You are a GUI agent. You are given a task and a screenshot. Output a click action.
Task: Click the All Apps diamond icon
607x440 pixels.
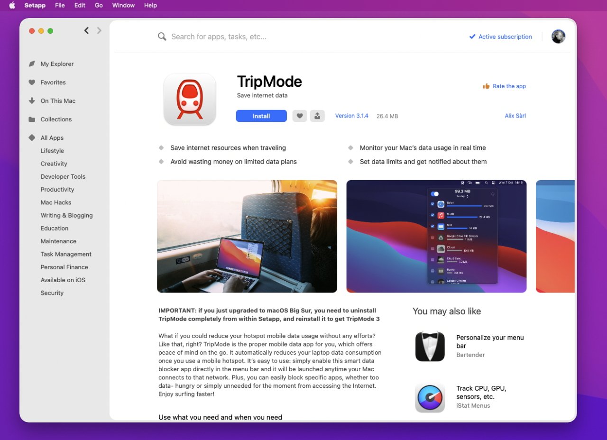32,137
